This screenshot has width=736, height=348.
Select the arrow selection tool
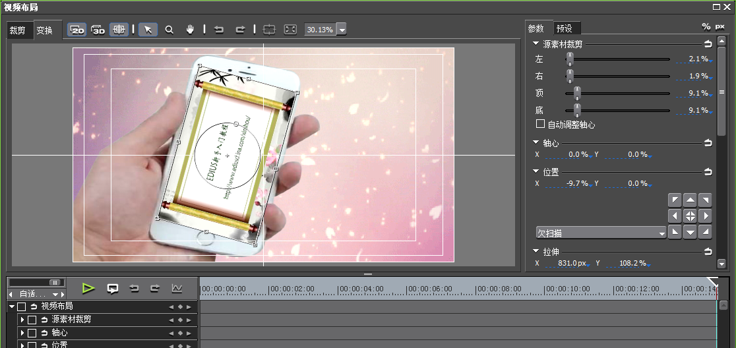click(x=148, y=30)
